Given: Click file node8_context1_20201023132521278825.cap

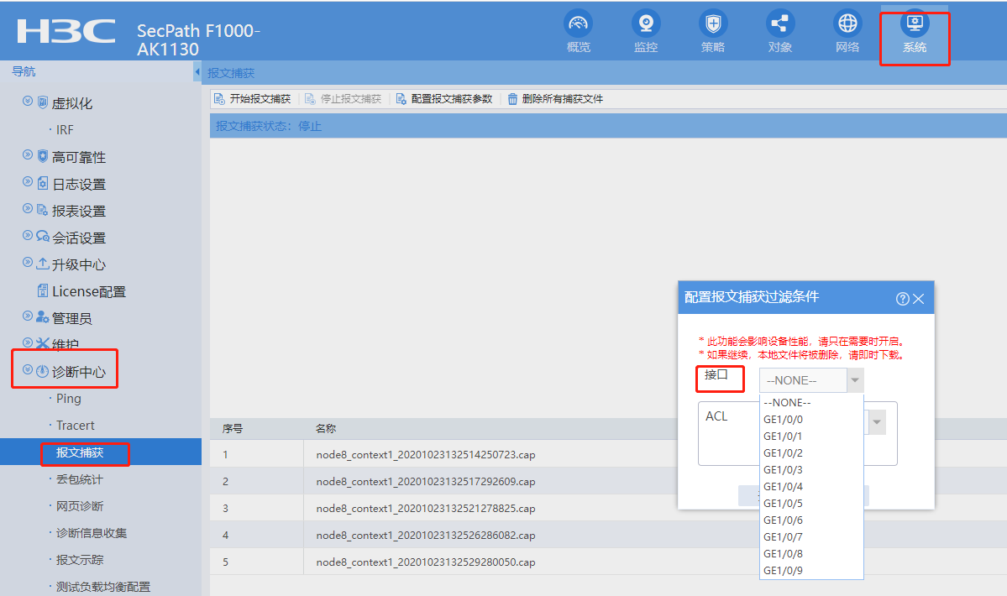Looking at the screenshot, I should pyautogui.click(x=426, y=509).
